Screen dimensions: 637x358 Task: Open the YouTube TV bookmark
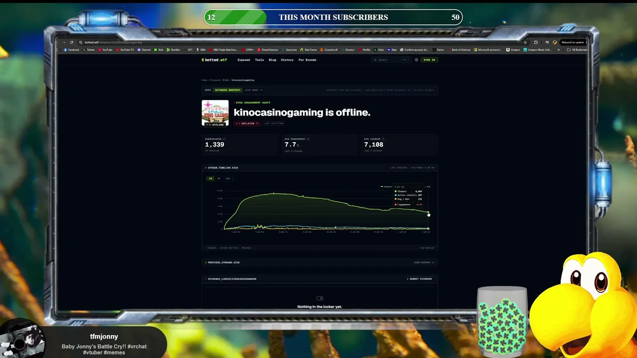125,50
